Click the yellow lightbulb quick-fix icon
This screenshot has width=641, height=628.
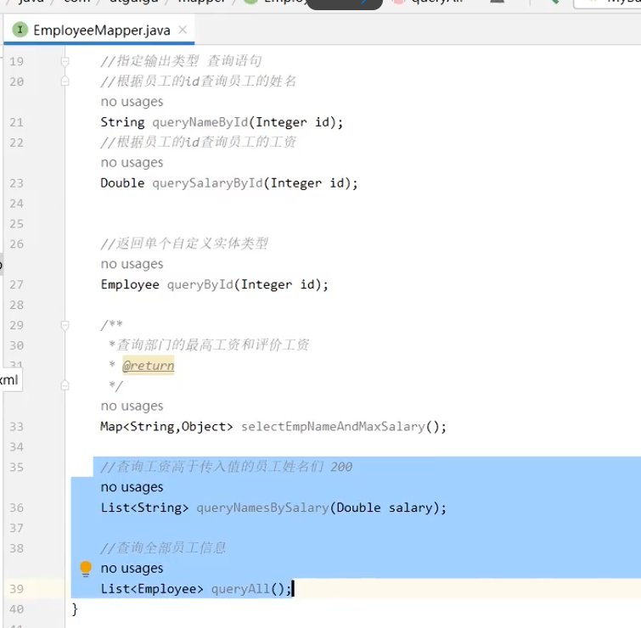(x=86, y=569)
